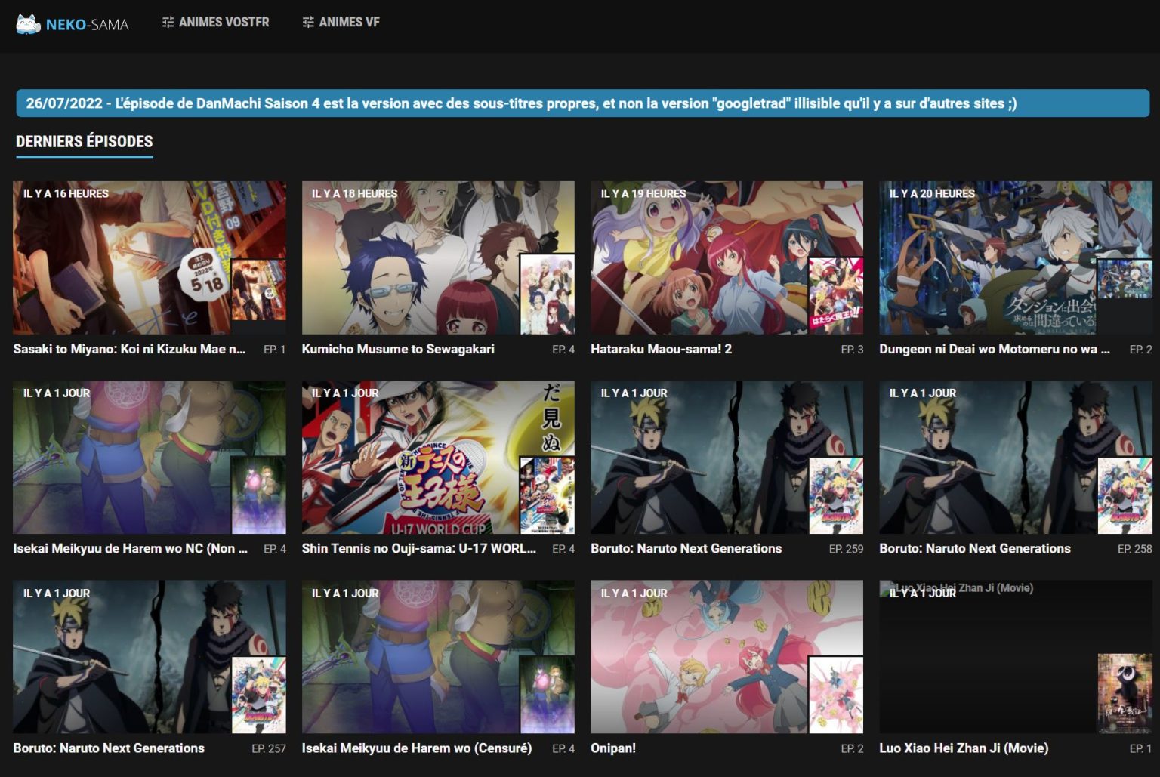The image size is (1160, 777).
Task: Click the Neko-Sama cat logo
Action: pos(28,22)
